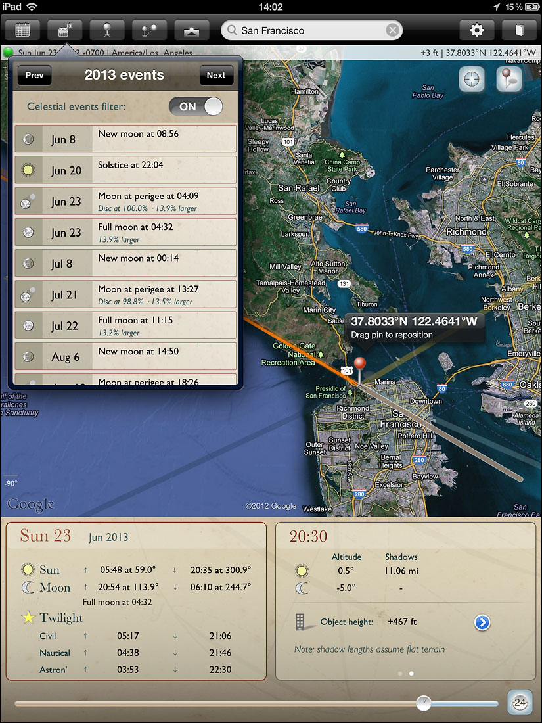542x723 pixels.
Task: Click moonrise 20:54 at 113.9°
Action: tap(128, 587)
